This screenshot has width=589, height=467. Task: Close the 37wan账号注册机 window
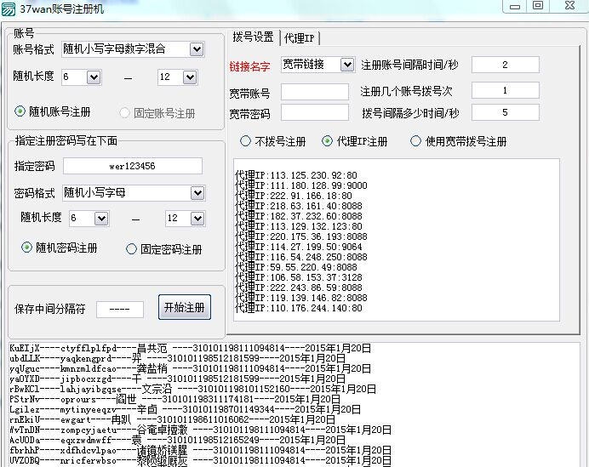(569, 6)
